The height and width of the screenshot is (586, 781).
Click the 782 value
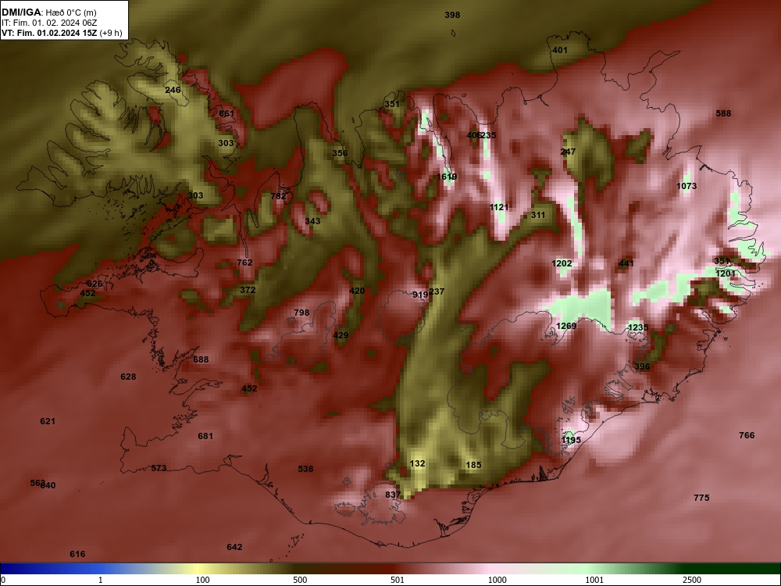(x=278, y=196)
